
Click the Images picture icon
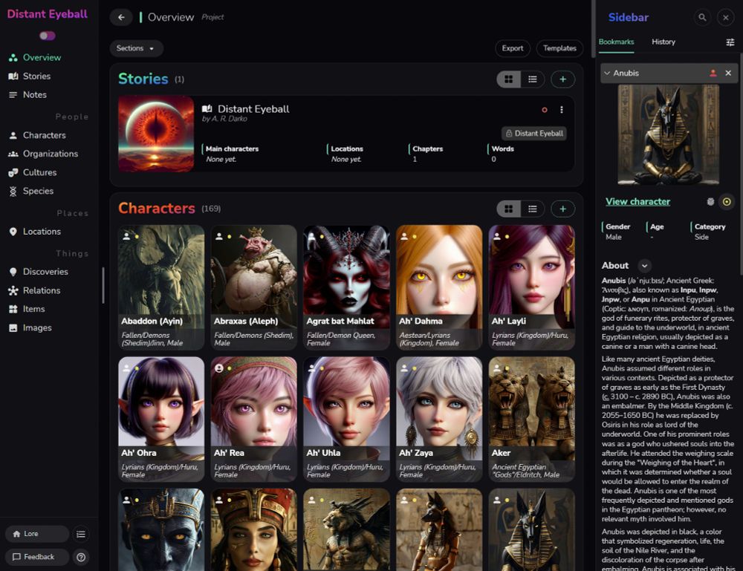coord(13,328)
